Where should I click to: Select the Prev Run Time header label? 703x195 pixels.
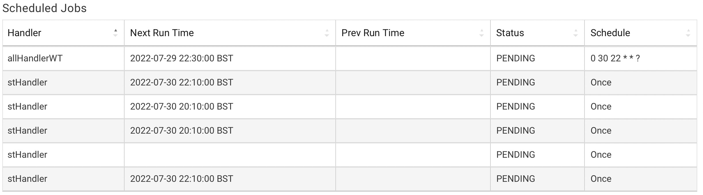(x=373, y=33)
